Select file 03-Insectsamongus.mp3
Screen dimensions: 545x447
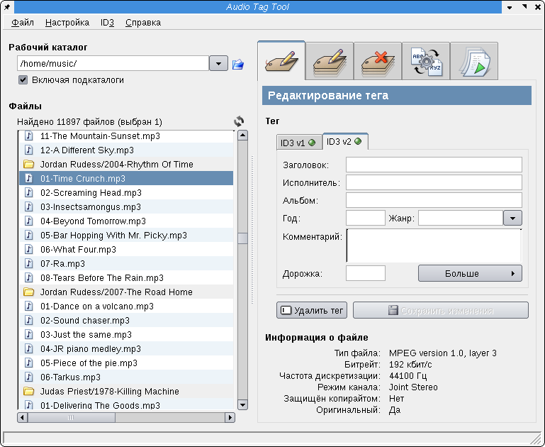coord(126,206)
